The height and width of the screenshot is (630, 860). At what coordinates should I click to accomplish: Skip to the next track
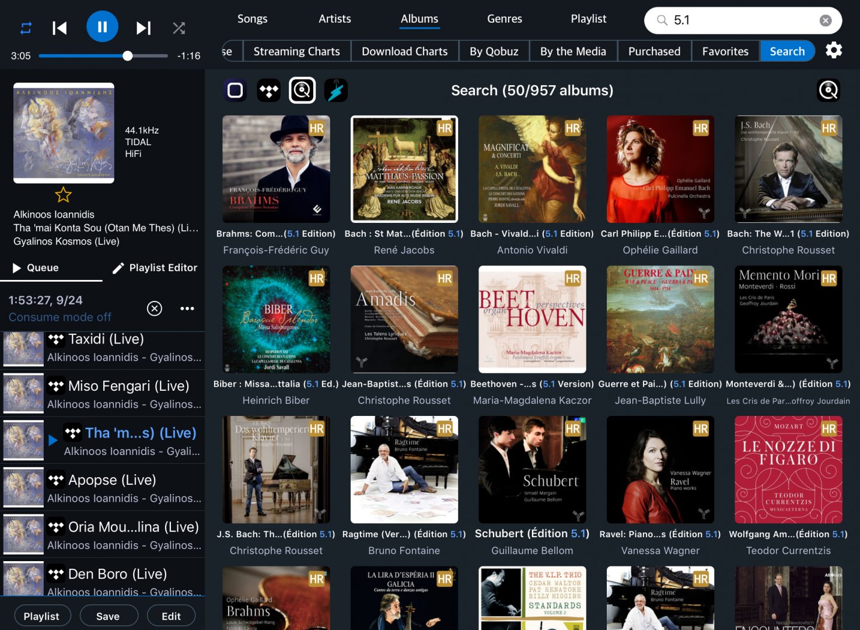point(144,27)
